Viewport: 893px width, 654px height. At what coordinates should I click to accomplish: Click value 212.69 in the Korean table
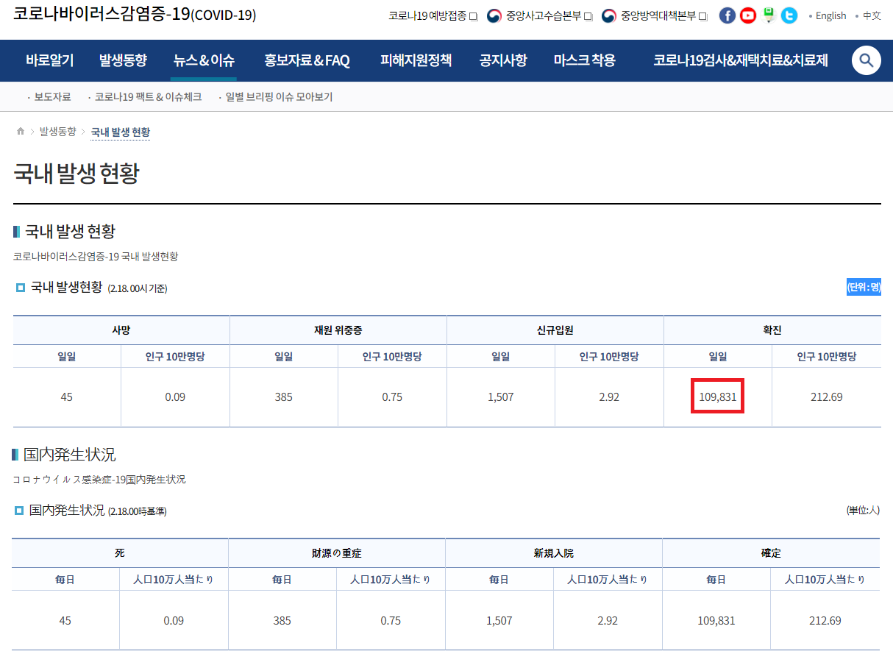(826, 397)
